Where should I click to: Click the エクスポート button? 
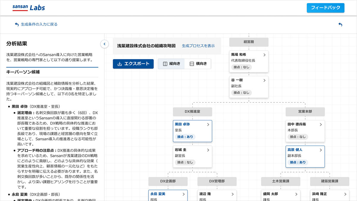point(133,64)
